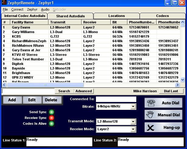Screen dimensions: 187x149
Task: Select the Shared Autodials tab
Action: click(70, 16)
